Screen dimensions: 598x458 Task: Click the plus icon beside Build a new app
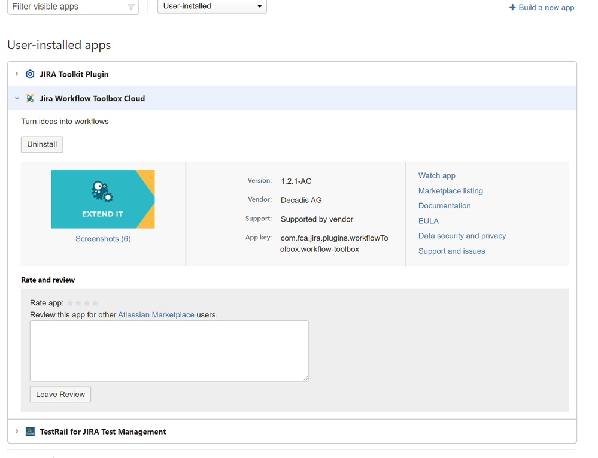(512, 7)
